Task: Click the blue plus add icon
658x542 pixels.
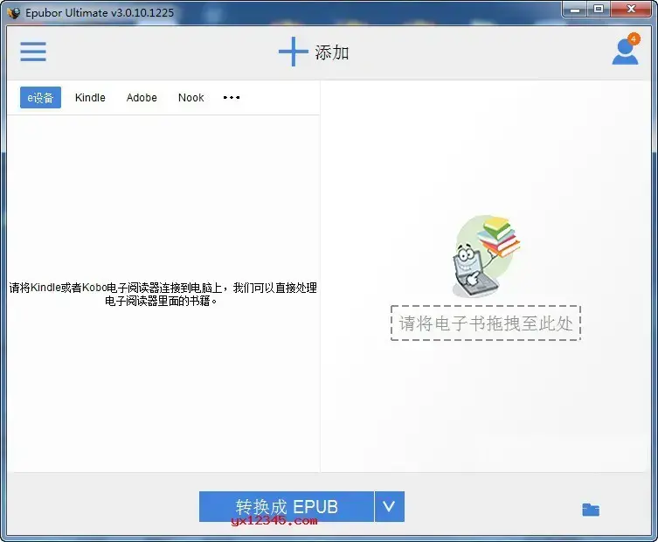Action: click(293, 52)
